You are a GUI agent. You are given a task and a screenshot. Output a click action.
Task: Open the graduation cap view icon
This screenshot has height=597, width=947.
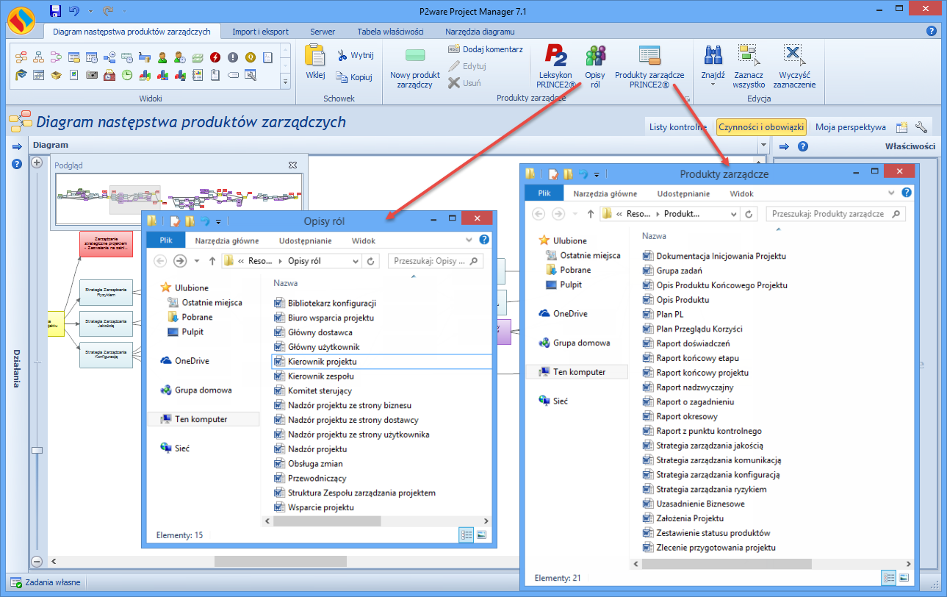(21, 75)
